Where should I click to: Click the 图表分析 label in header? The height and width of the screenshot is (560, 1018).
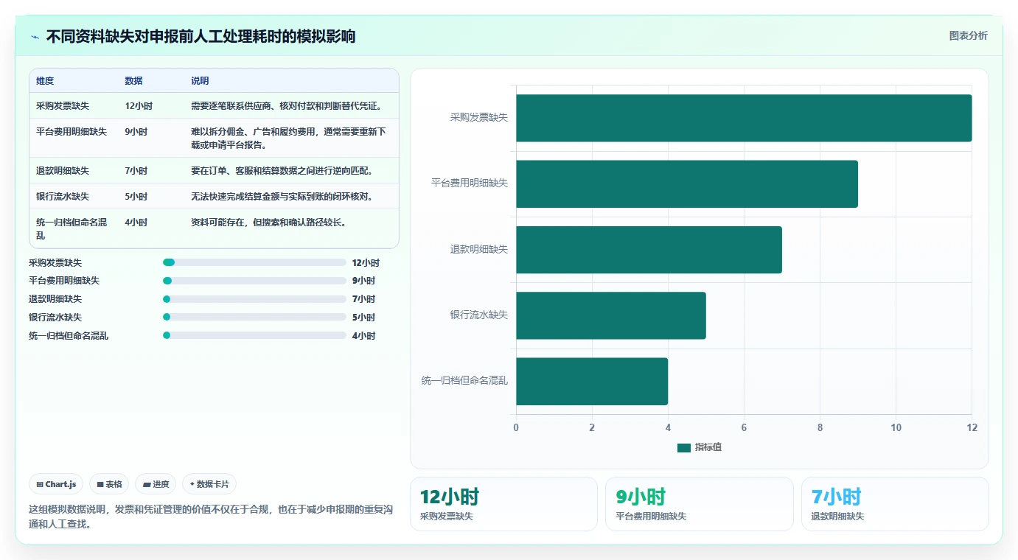[968, 36]
